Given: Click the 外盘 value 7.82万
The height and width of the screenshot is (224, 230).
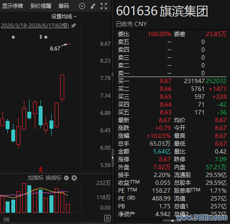Looking at the screenshot, I should pos(162,167).
